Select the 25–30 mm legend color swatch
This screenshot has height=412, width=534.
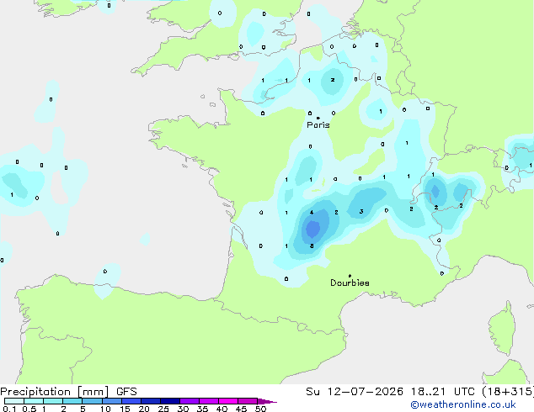point(169,401)
